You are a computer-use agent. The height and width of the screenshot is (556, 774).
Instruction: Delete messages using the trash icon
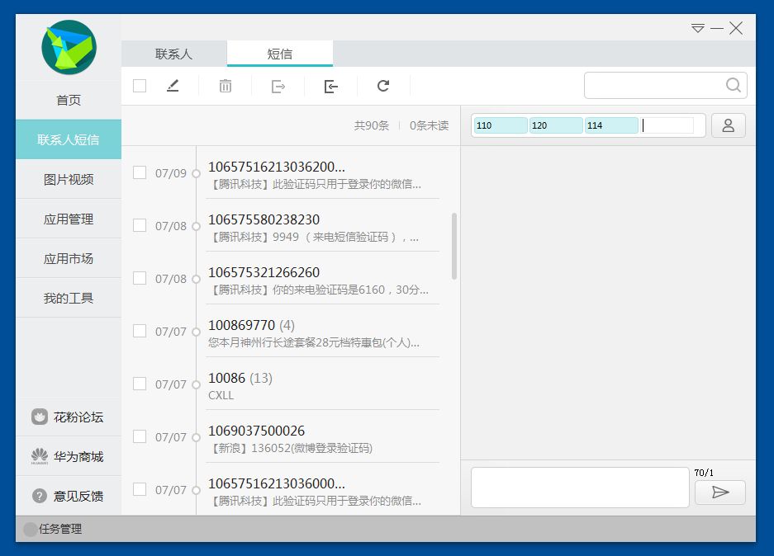click(x=224, y=85)
